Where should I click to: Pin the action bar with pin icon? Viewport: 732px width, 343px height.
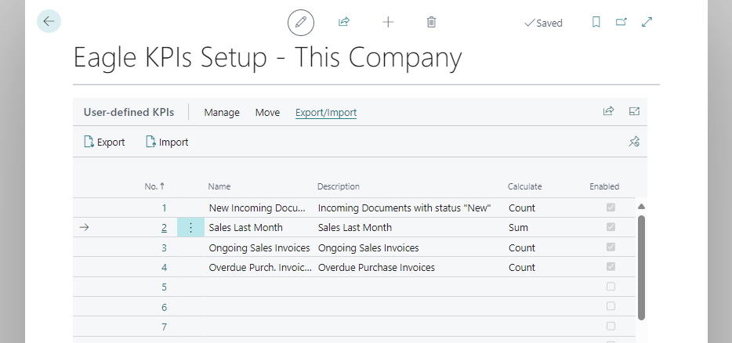coord(634,142)
